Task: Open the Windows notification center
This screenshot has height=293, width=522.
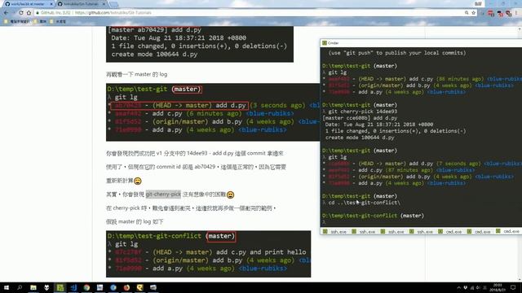Action: [x=513, y=287]
